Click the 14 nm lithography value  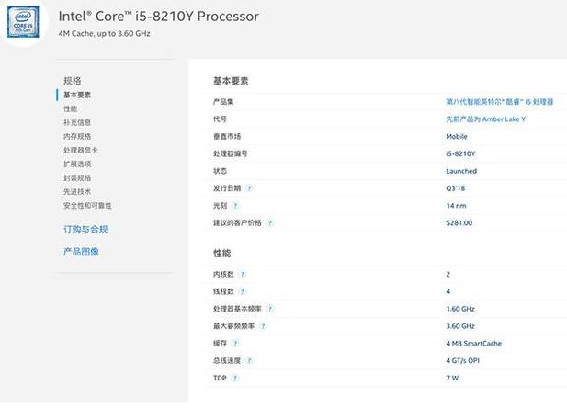tap(457, 206)
